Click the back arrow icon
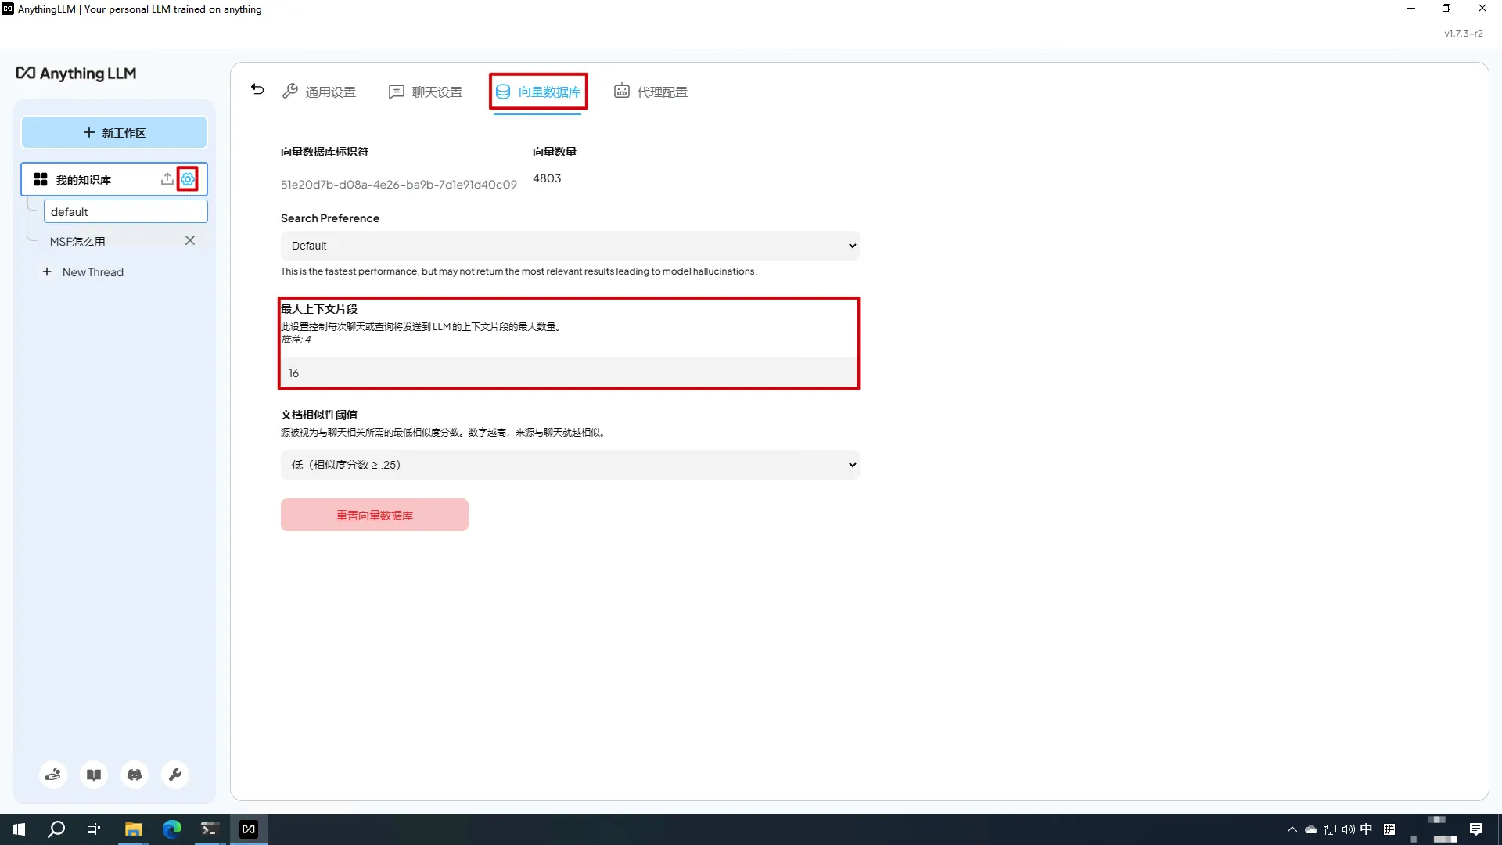 tap(257, 90)
